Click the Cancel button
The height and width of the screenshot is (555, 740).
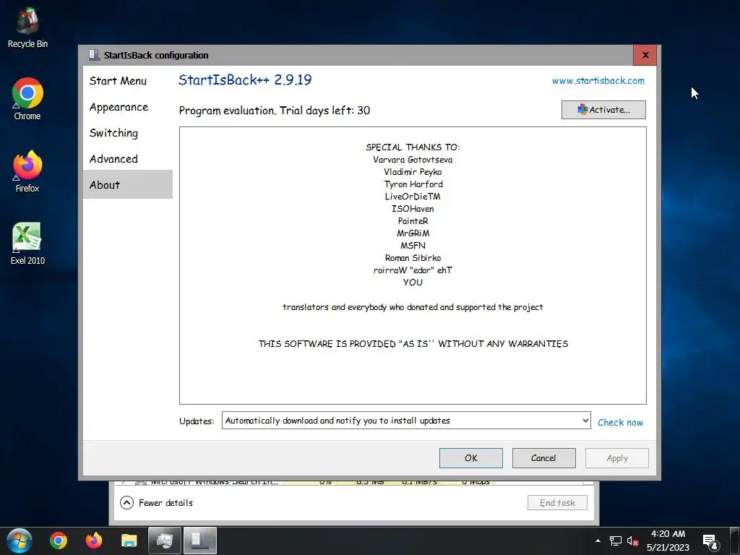[x=543, y=458]
